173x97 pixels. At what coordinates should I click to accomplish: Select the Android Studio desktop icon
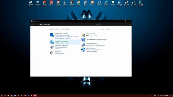click(x=31, y=4)
